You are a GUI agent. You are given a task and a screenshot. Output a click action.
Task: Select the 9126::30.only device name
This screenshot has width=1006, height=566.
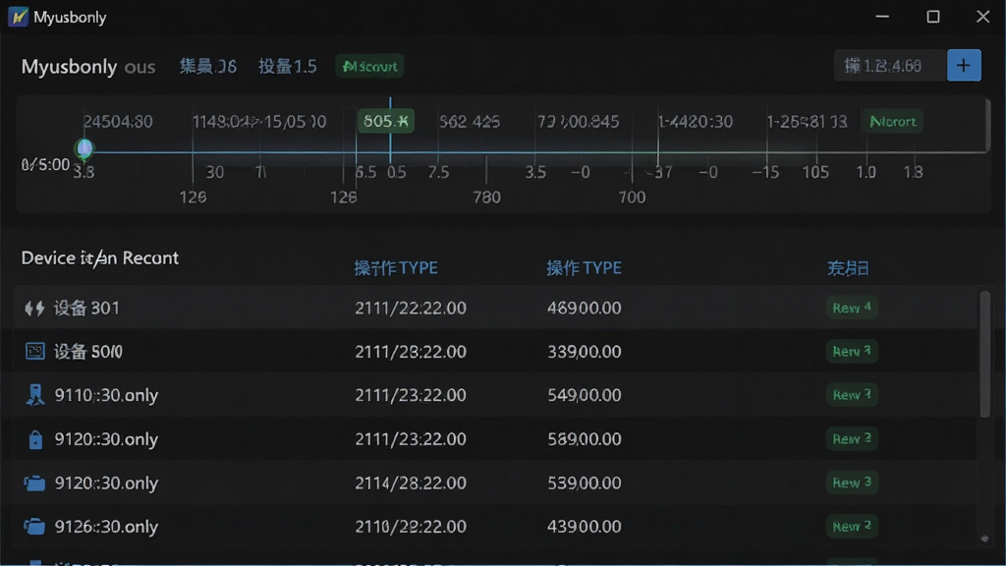click(106, 527)
